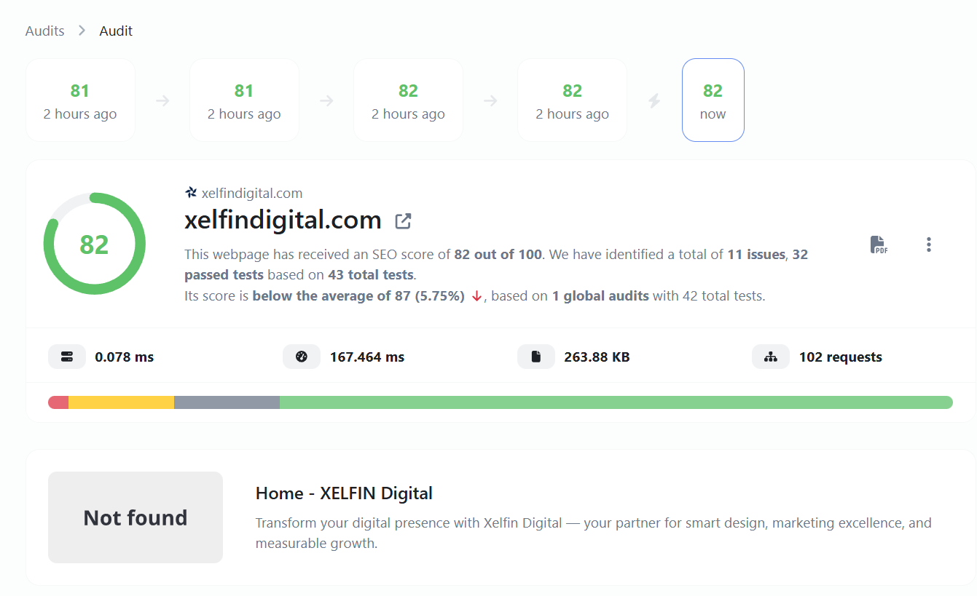Select the highlighted 82 now score card
The width and height of the screenshot is (977, 596).
point(713,100)
